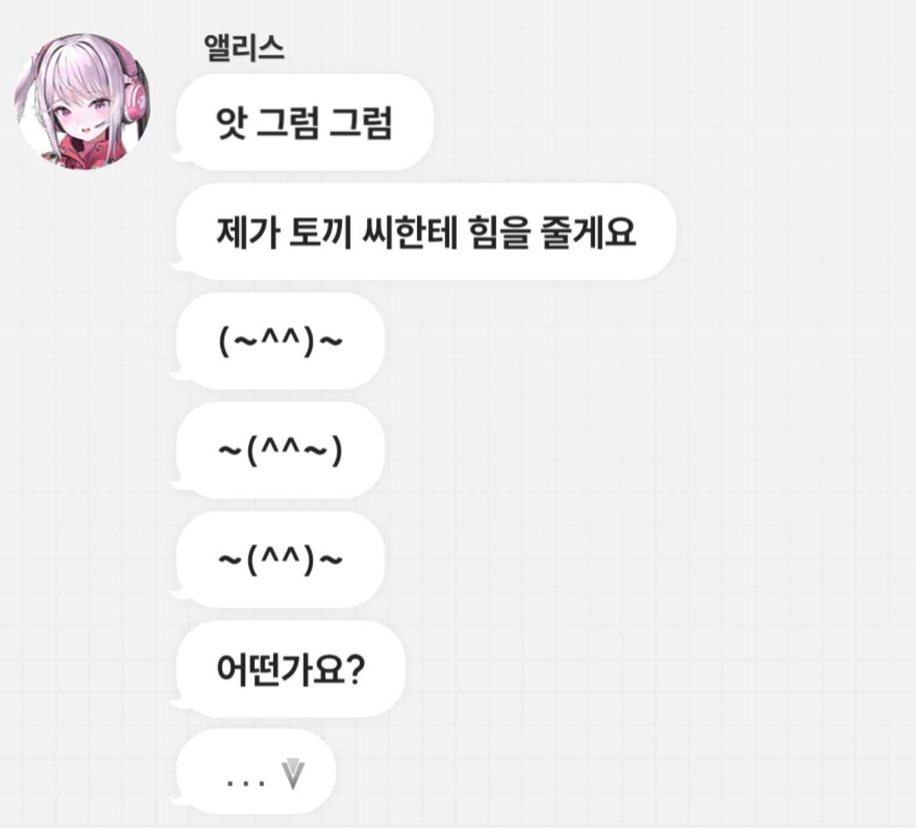Click the emoticon message ~(^^~)

tap(280, 451)
